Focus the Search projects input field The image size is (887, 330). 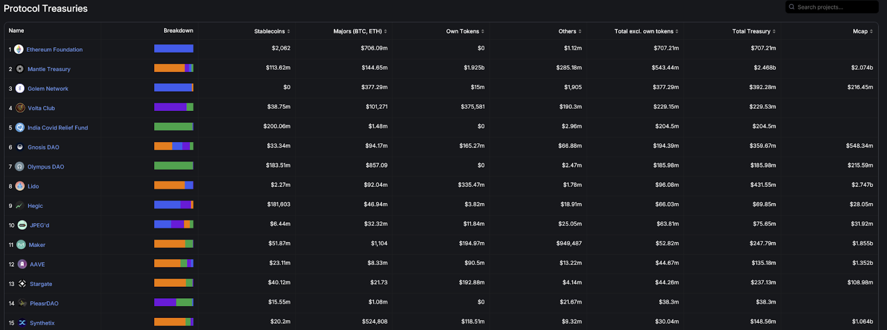point(832,7)
